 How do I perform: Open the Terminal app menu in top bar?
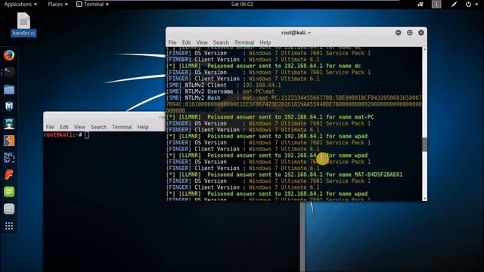point(92,4)
